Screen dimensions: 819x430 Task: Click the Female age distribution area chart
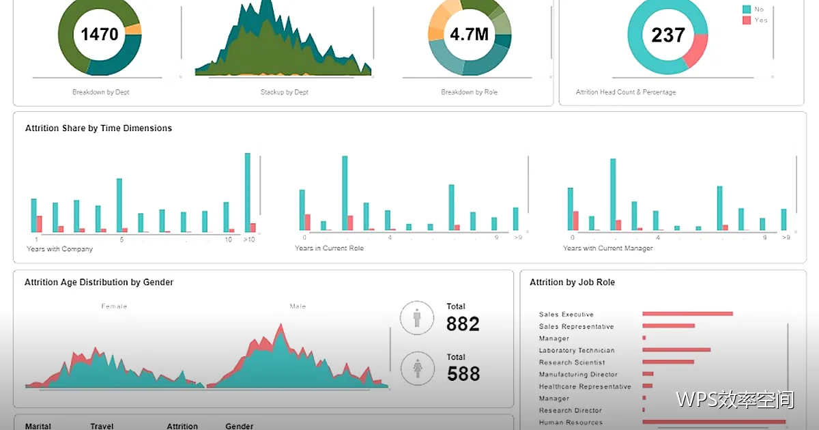click(x=115, y=369)
